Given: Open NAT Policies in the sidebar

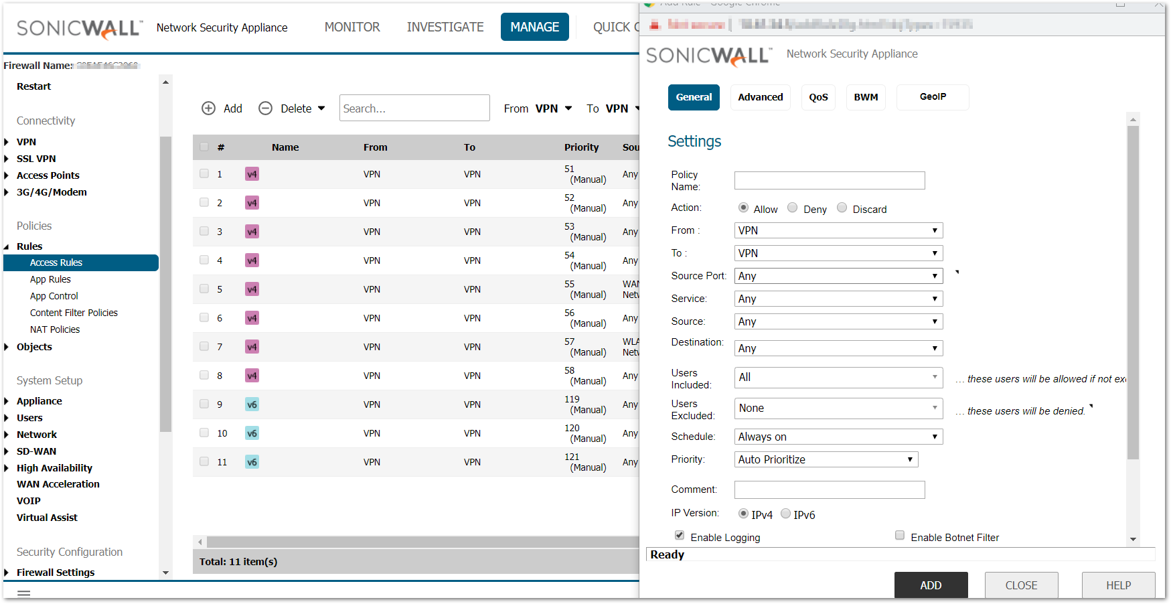Looking at the screenshot, I should click(x=55, y=329).
